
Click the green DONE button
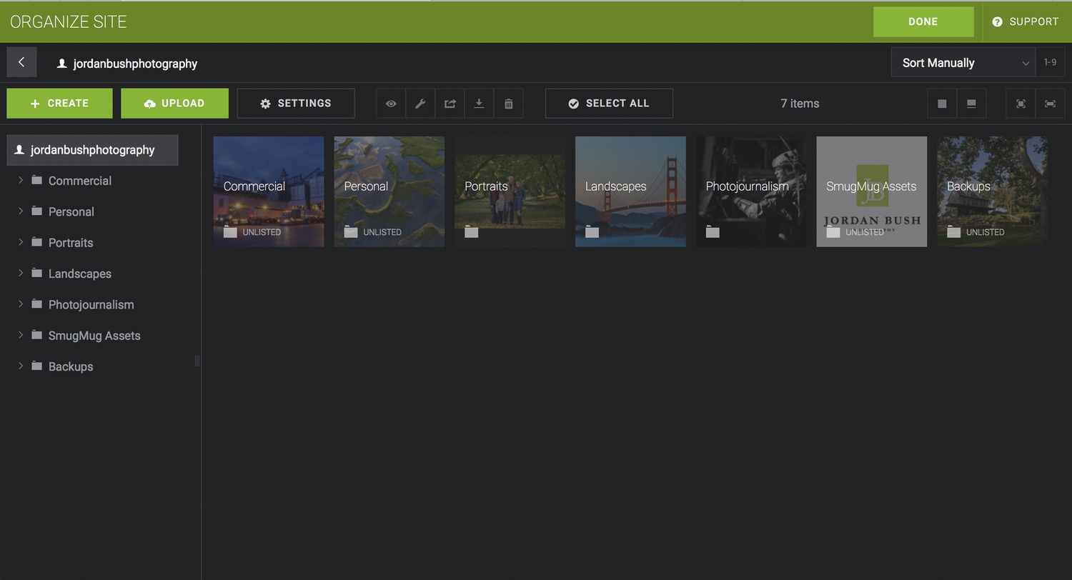pyautogui.click(x=923, y=21)
